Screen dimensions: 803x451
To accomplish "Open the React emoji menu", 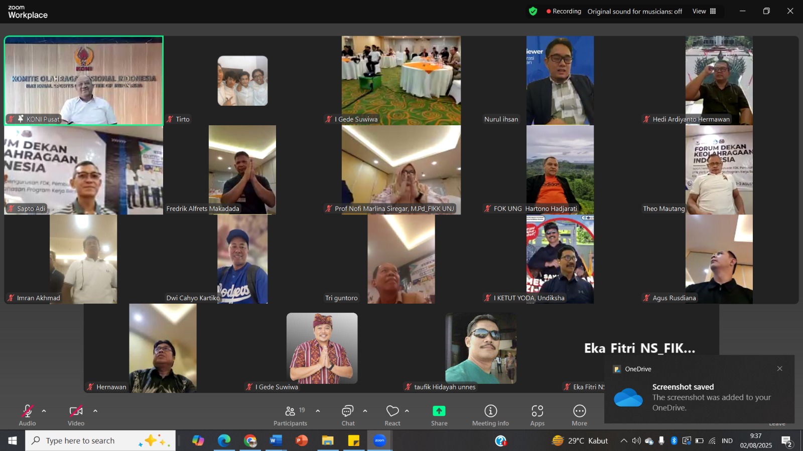I will coord(392,415).
